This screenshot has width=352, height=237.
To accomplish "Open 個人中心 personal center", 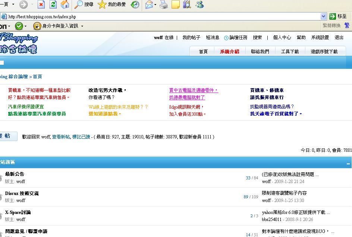I will (x=282, y=38).
